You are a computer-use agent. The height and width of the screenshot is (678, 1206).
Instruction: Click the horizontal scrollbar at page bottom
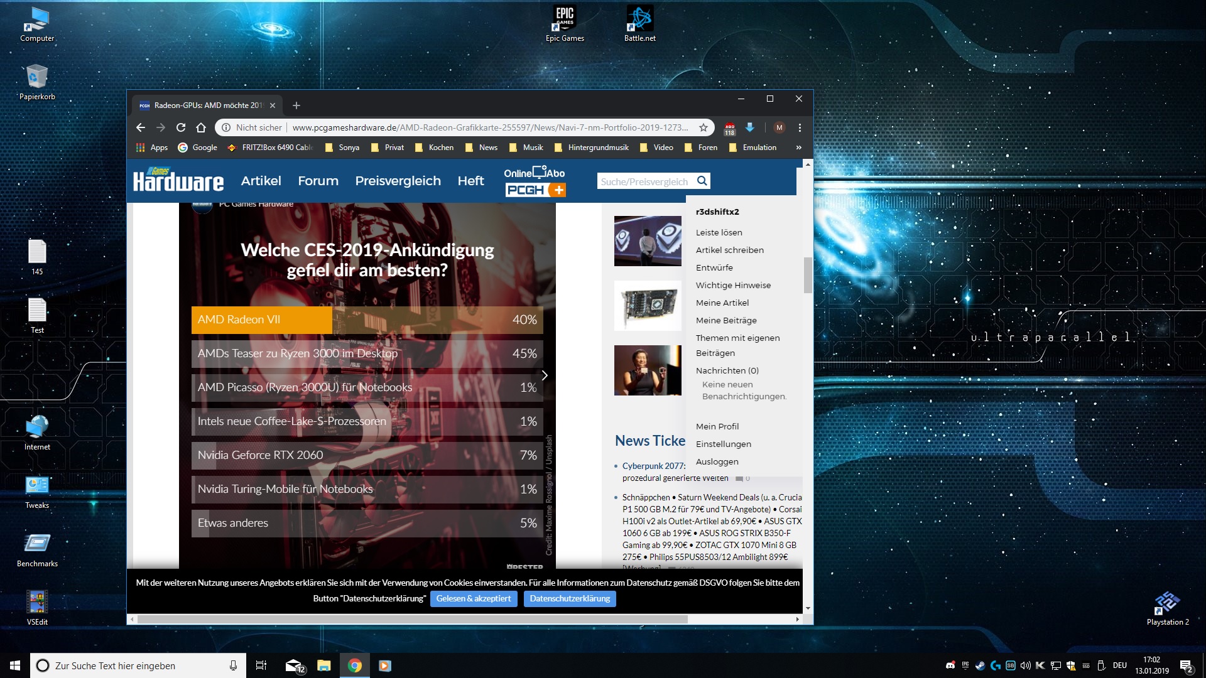412,620
